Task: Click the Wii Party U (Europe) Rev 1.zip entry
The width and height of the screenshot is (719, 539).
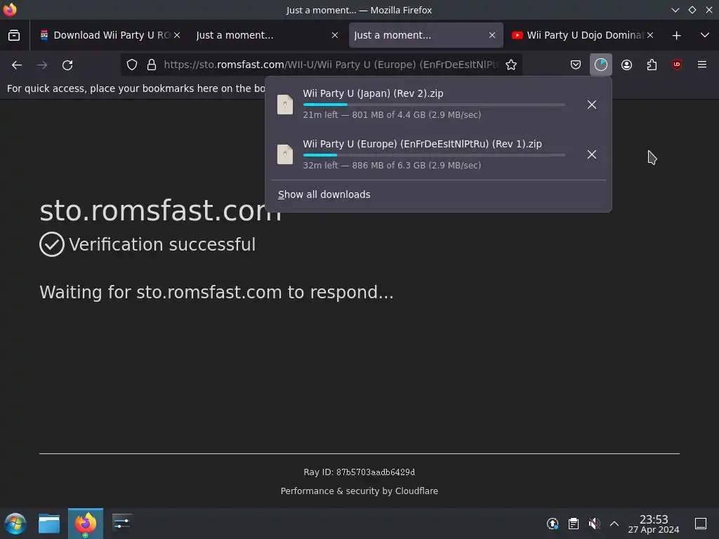Action: coord(422,144)
